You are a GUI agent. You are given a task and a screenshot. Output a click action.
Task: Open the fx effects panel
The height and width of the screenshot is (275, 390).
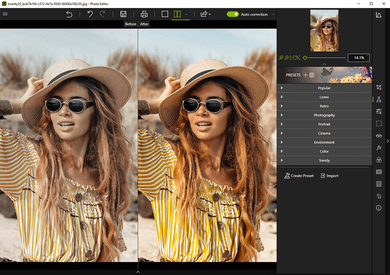[379, 148]
